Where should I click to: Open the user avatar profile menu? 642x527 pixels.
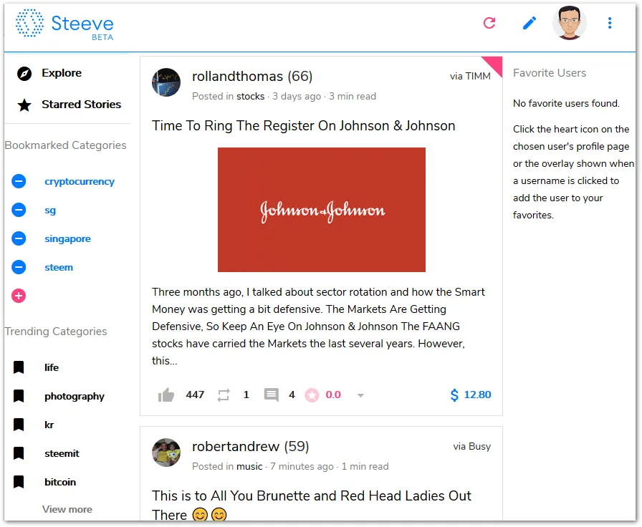(x=569, y=23)
